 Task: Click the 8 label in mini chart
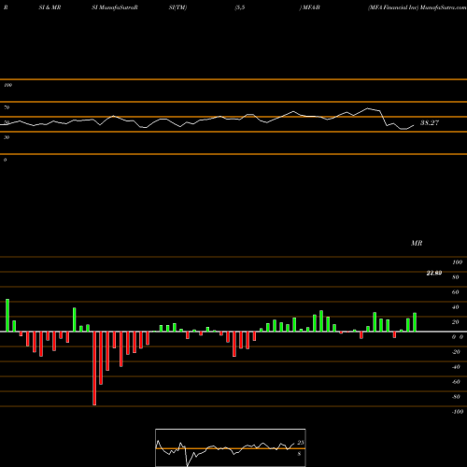pyautogui.click(x=299, y=454)
